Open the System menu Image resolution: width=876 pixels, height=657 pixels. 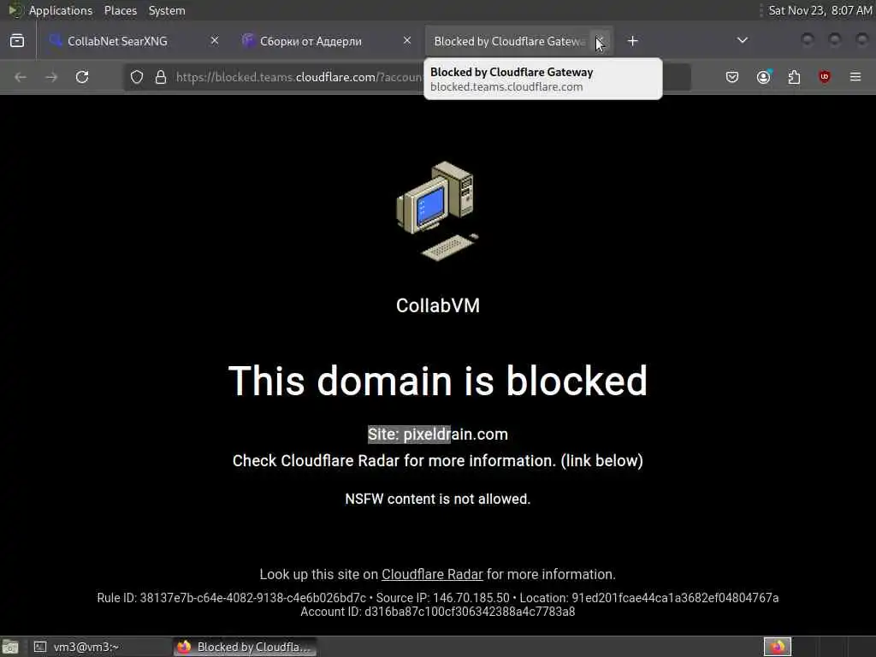[167, 10]
